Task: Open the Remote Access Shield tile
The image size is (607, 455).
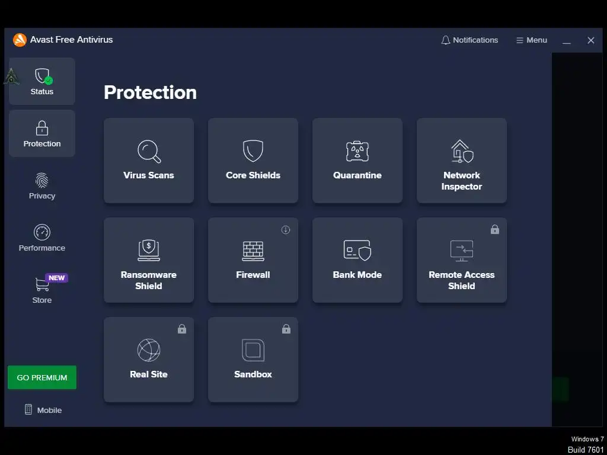Action: tap(462, 260)
